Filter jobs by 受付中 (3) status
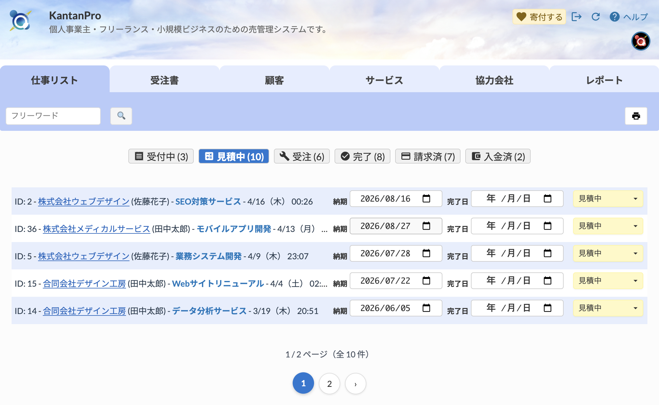Viewport: 659px width, 405px height. pos(161,156)
